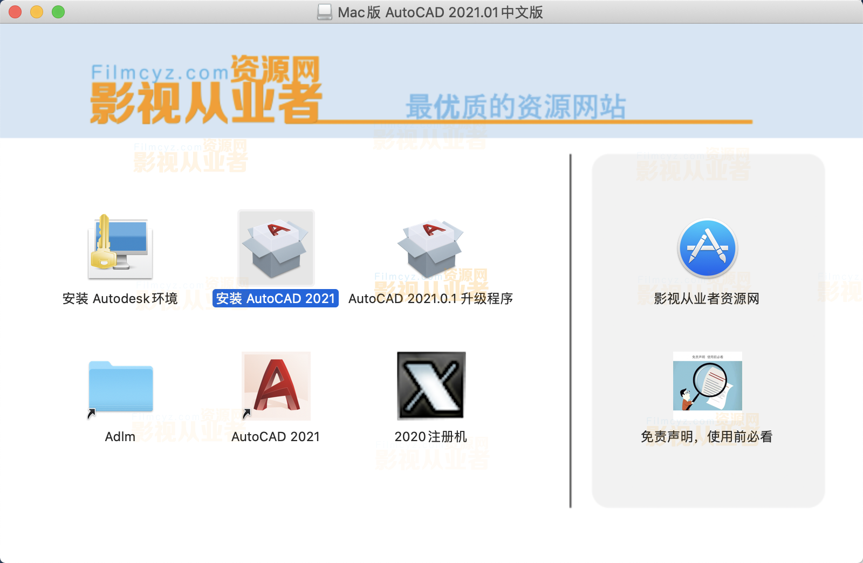This screenshot has width=863, height=563.
Task: Minimize the window with yellow button
Action: pyautogui.click(x=37, y=12)
